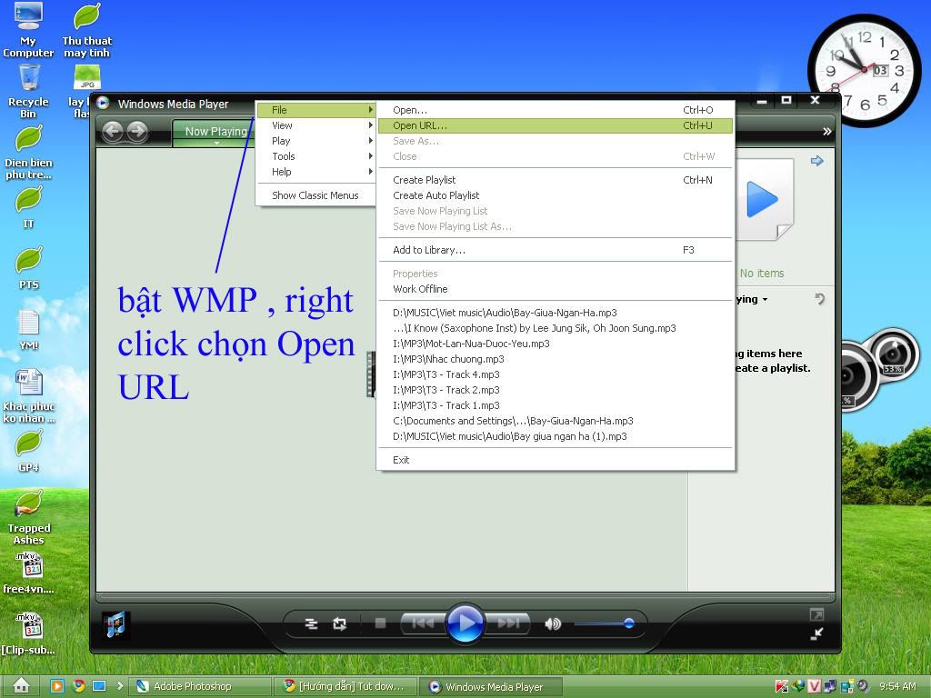Click the undo arrow icon in the playlist pane

coord(819,299)
